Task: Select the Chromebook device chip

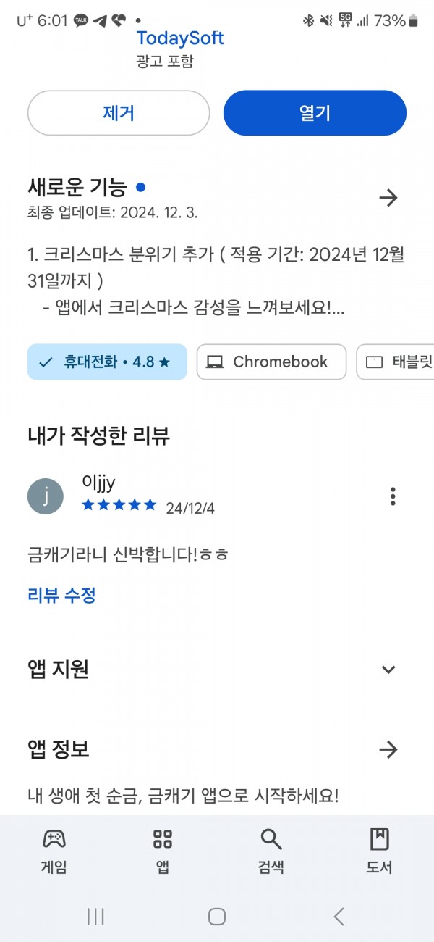Action: point(271,362)
